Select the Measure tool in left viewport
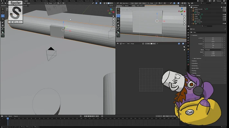229x128 pixels. pos(3,32)
